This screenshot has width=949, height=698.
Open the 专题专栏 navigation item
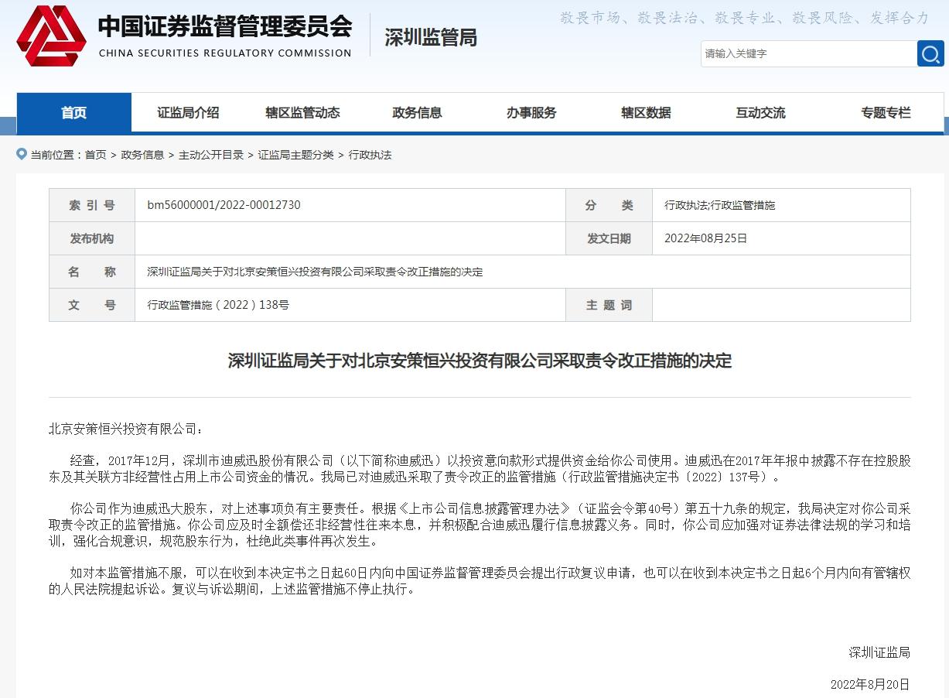tap(886, 113)
